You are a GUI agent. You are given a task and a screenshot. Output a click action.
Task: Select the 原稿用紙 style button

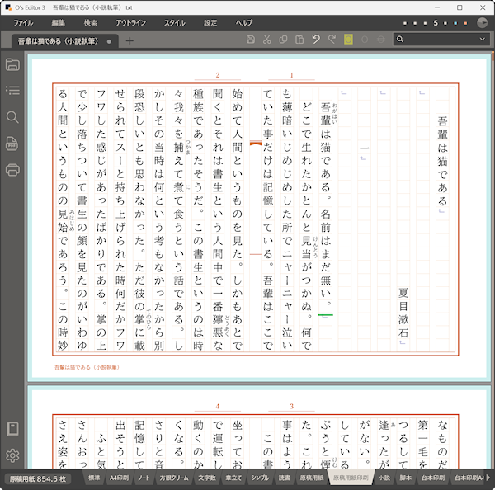tap(312, 478)
